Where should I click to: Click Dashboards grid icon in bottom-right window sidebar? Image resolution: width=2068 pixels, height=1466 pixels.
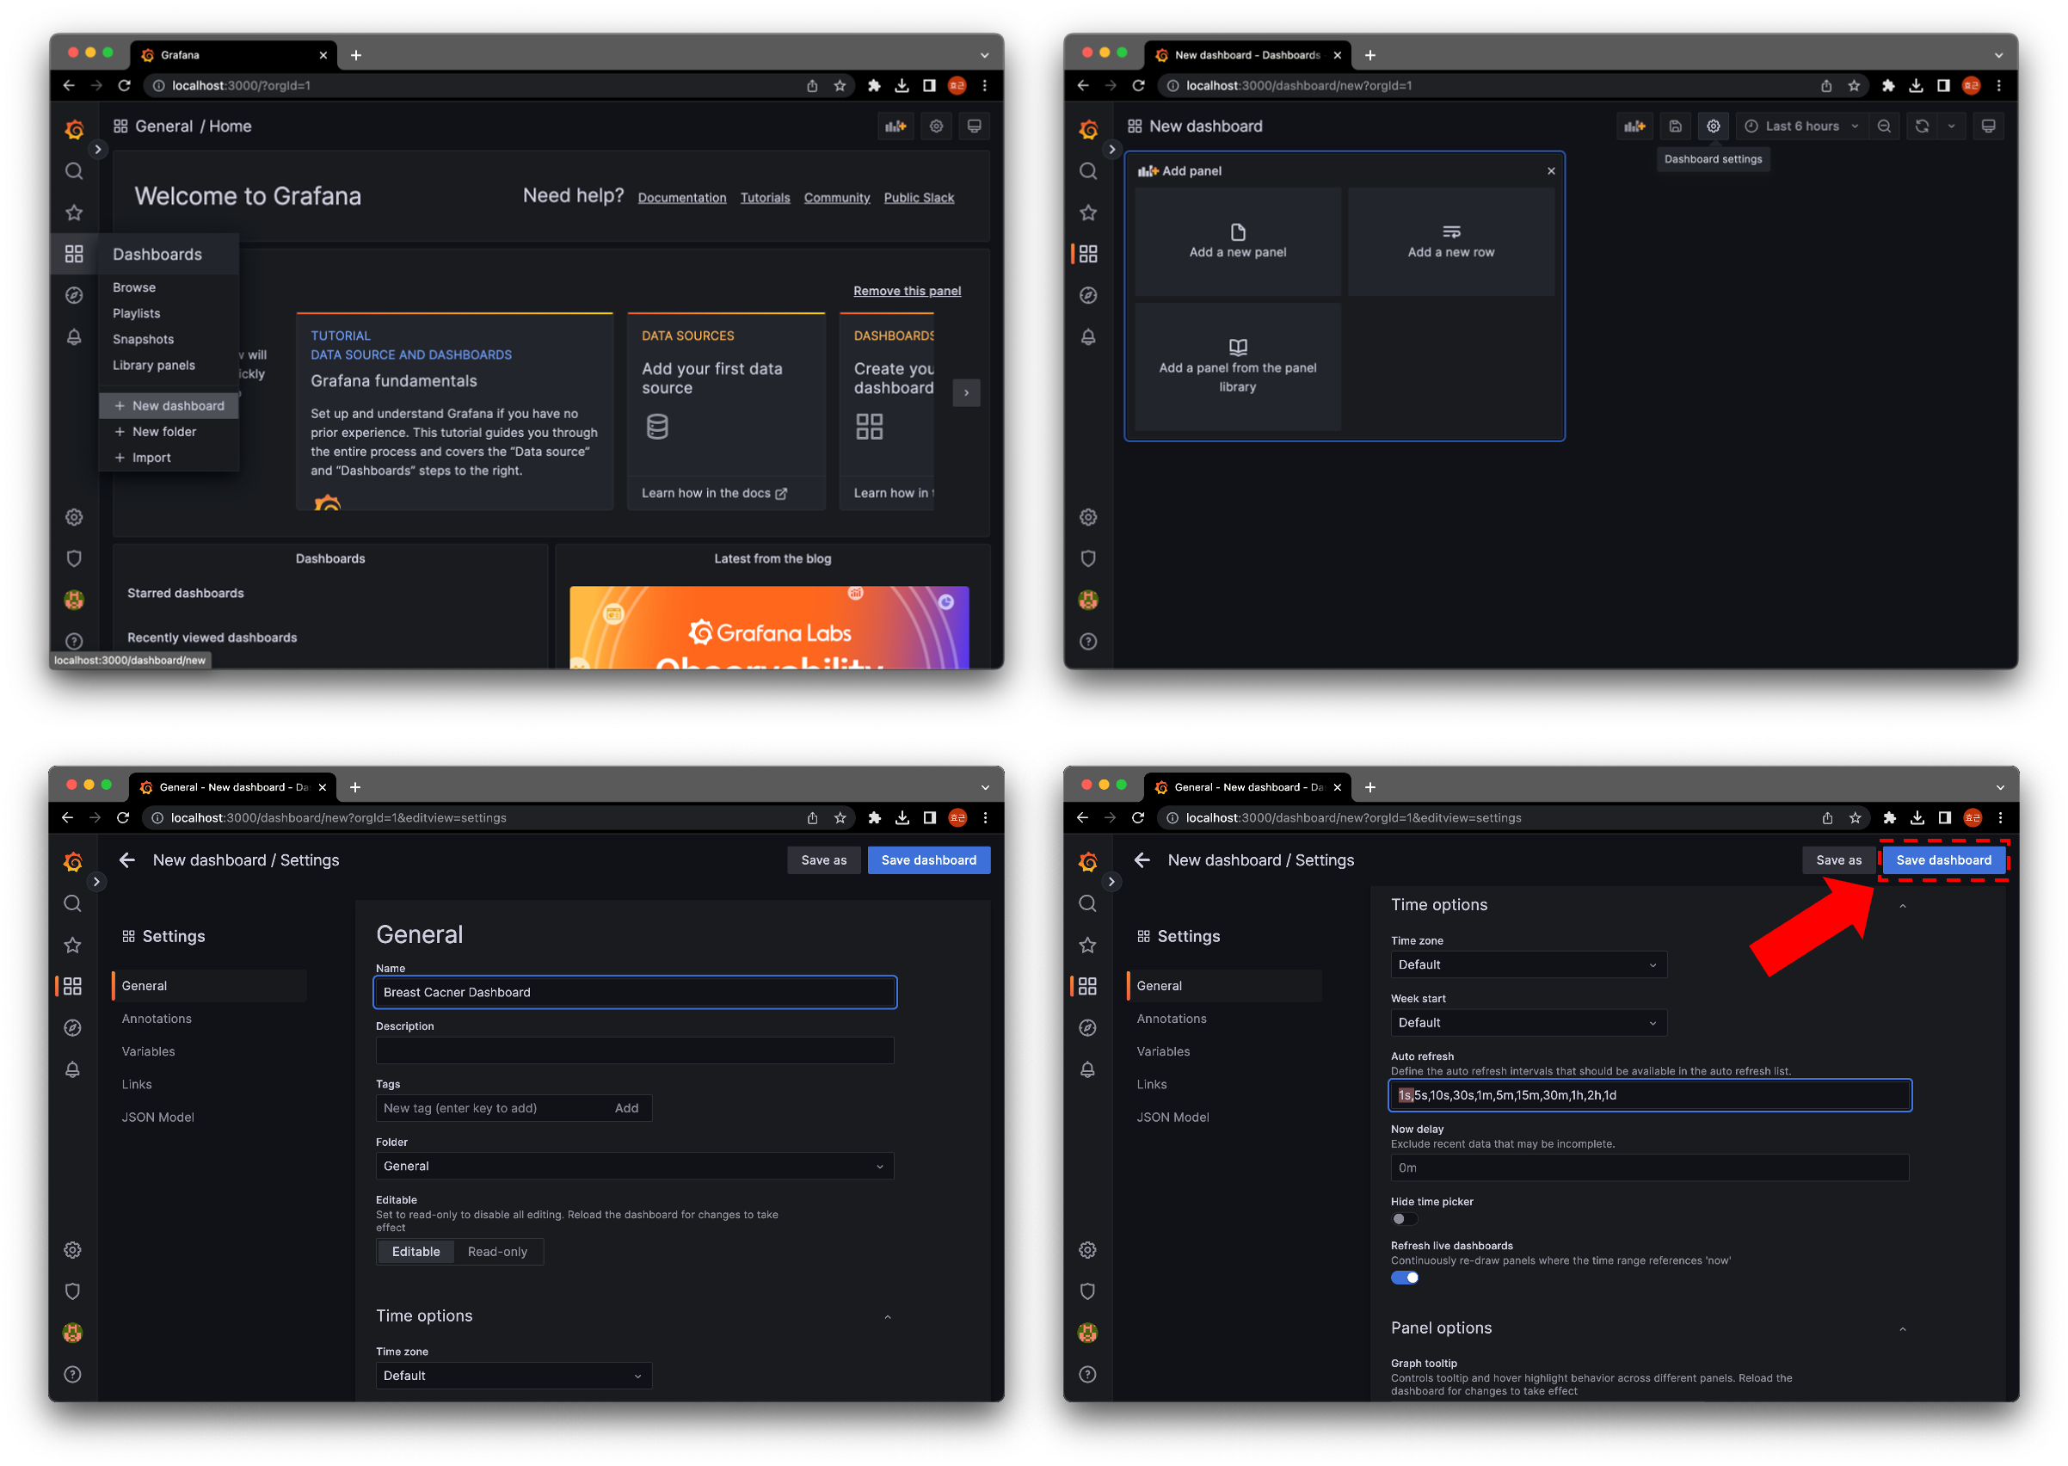tap(1087, 986)
